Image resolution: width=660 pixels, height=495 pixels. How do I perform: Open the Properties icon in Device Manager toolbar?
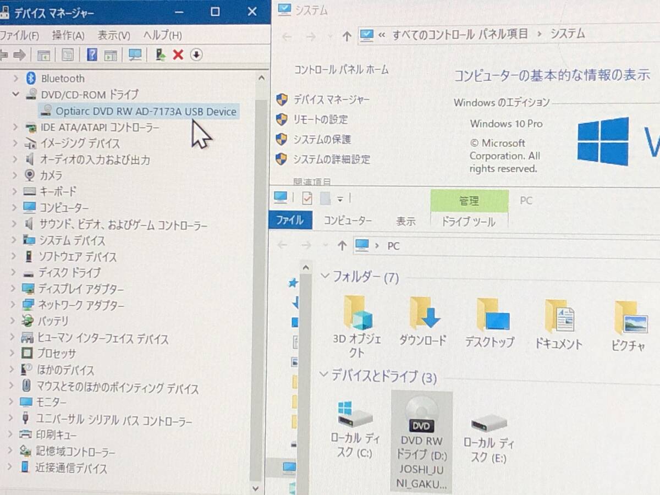[x=67, y=55]
